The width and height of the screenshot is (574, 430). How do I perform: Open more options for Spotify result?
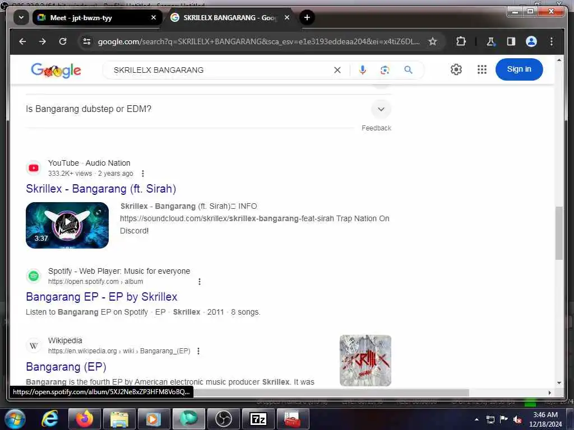point(200,282)
